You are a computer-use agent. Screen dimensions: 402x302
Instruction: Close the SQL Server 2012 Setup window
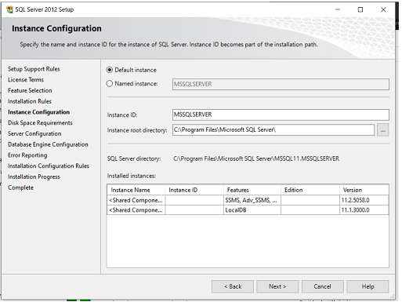tap(383, 9)
